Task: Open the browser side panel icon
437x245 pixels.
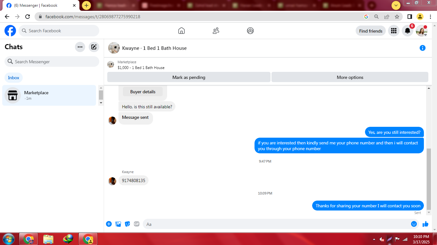Action: 409,17
